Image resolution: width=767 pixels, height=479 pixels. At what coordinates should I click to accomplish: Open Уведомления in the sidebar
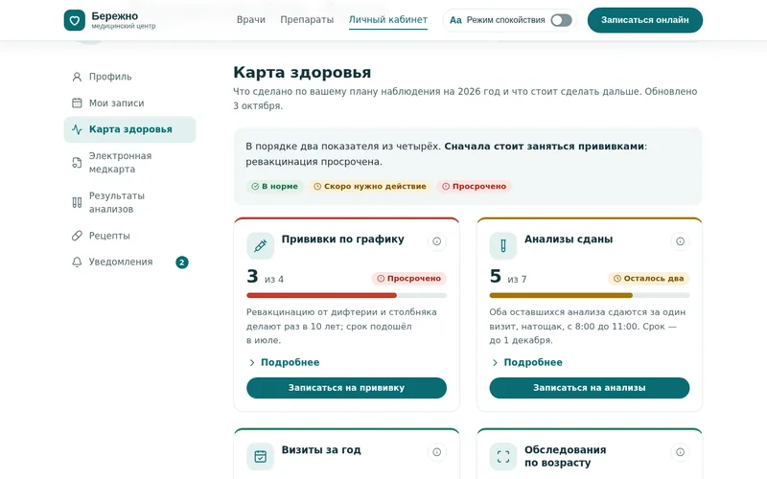click(129, 262)
